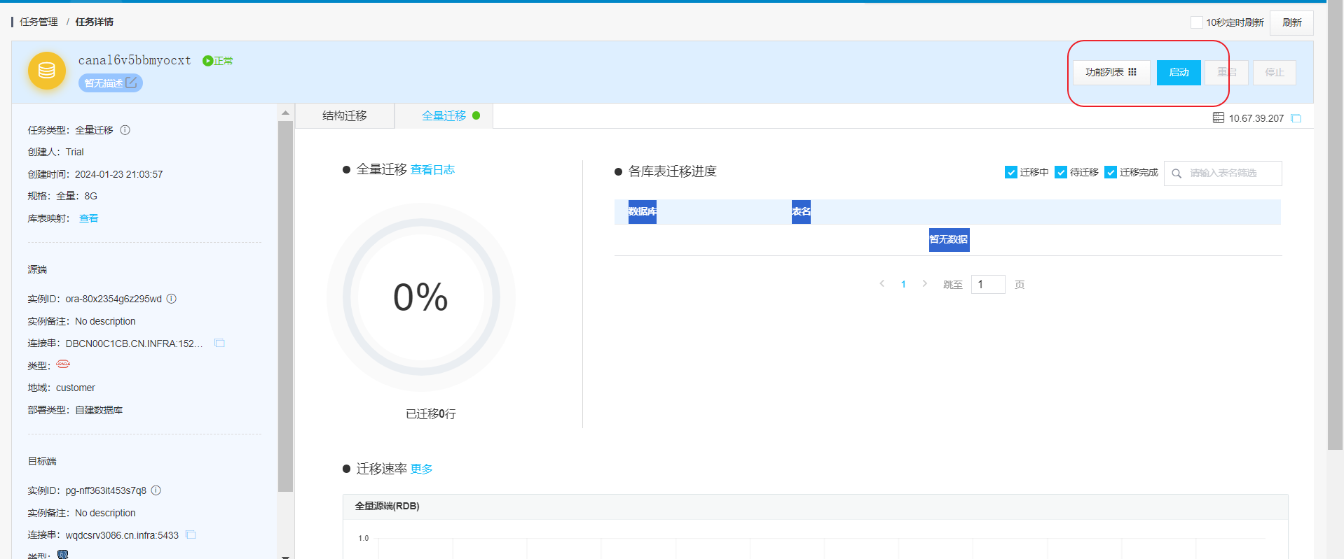Viewport: 1344px width, 559px height.
Task: Go to previous page in table pagination
Action: pos(882,284)
